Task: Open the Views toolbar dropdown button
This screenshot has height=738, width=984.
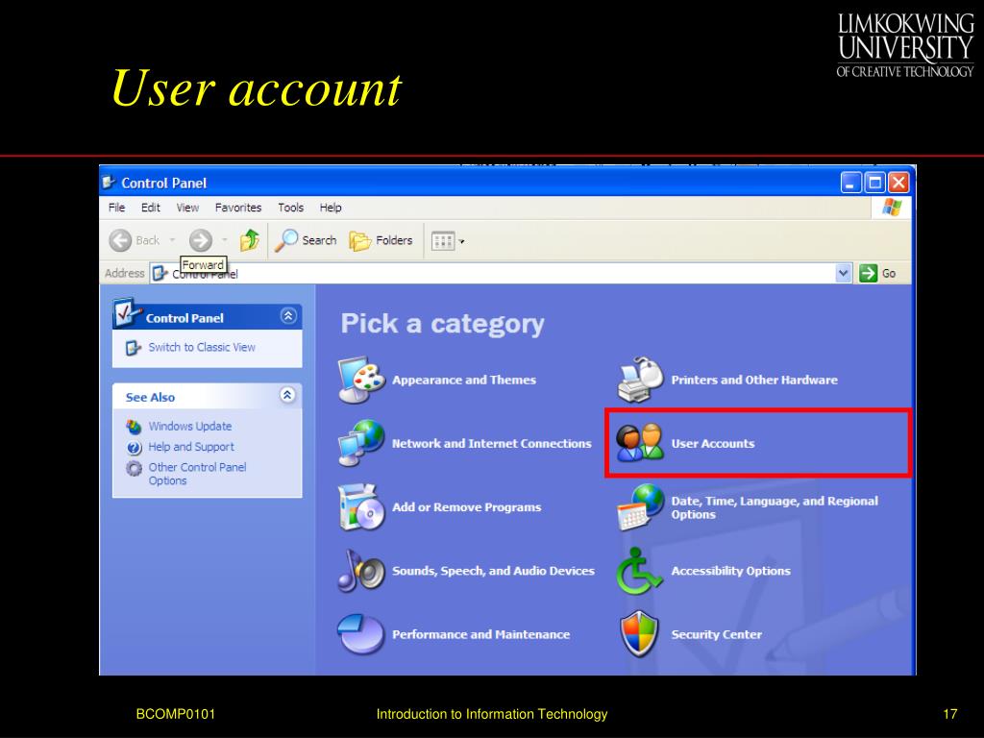Action: pyautogui.click(x=448, y=241)
